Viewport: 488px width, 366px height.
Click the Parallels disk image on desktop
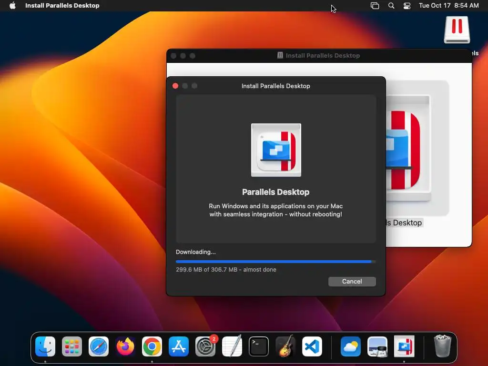point(457,30)
